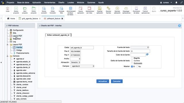Select the Sí radio for Mostrar
This screenshot has width=184, height=103.
(132, 66)
